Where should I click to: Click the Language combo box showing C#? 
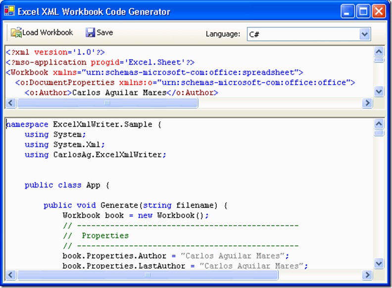tap(309, 34)
